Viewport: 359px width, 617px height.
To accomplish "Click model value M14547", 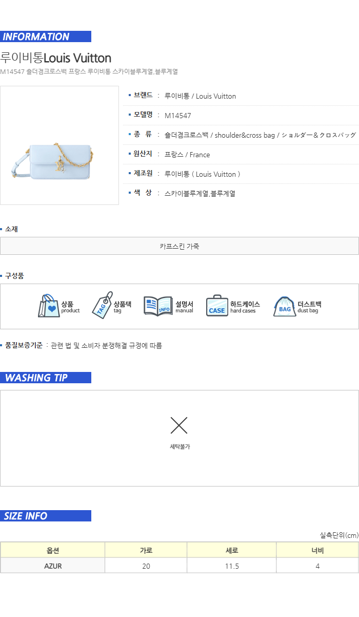I will pos(178,116).
